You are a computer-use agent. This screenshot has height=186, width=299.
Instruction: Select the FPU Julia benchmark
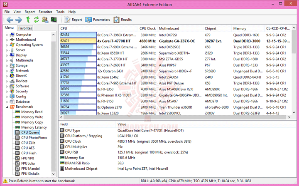28,164
